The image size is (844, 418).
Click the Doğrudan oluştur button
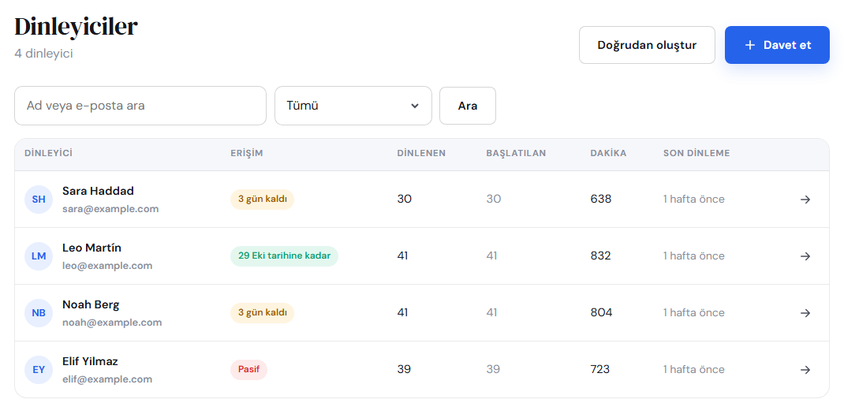[x=647, y=45]
